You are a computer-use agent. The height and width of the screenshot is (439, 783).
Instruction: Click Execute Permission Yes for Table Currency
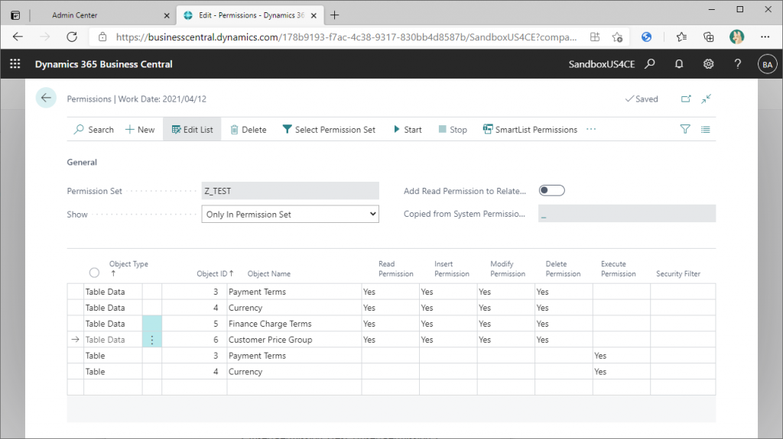pos(621,372)
